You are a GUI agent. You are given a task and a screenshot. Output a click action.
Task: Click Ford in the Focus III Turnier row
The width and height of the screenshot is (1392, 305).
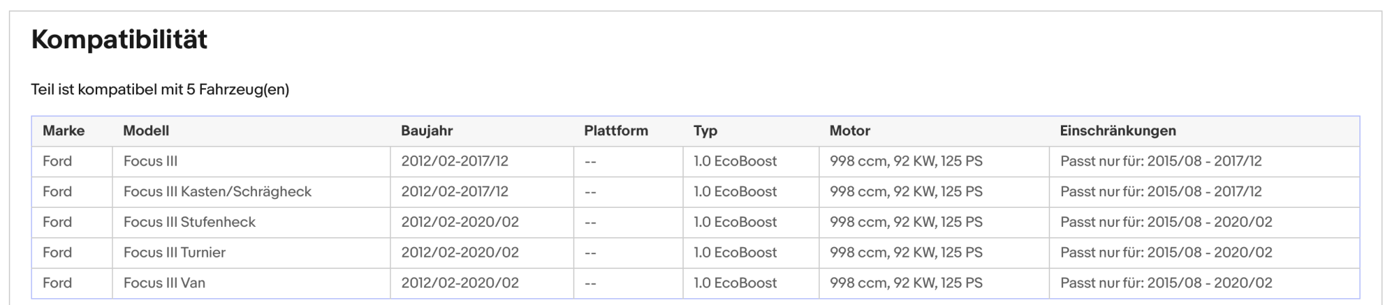(x=57, y=253)
